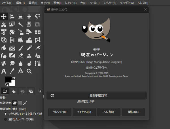Open the 画像(I) menu

click(57, 3)
